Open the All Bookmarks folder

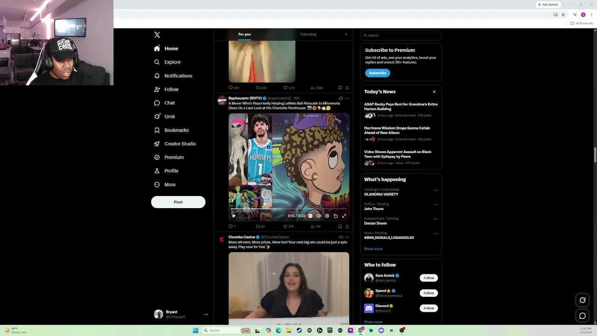coord(582,23)
